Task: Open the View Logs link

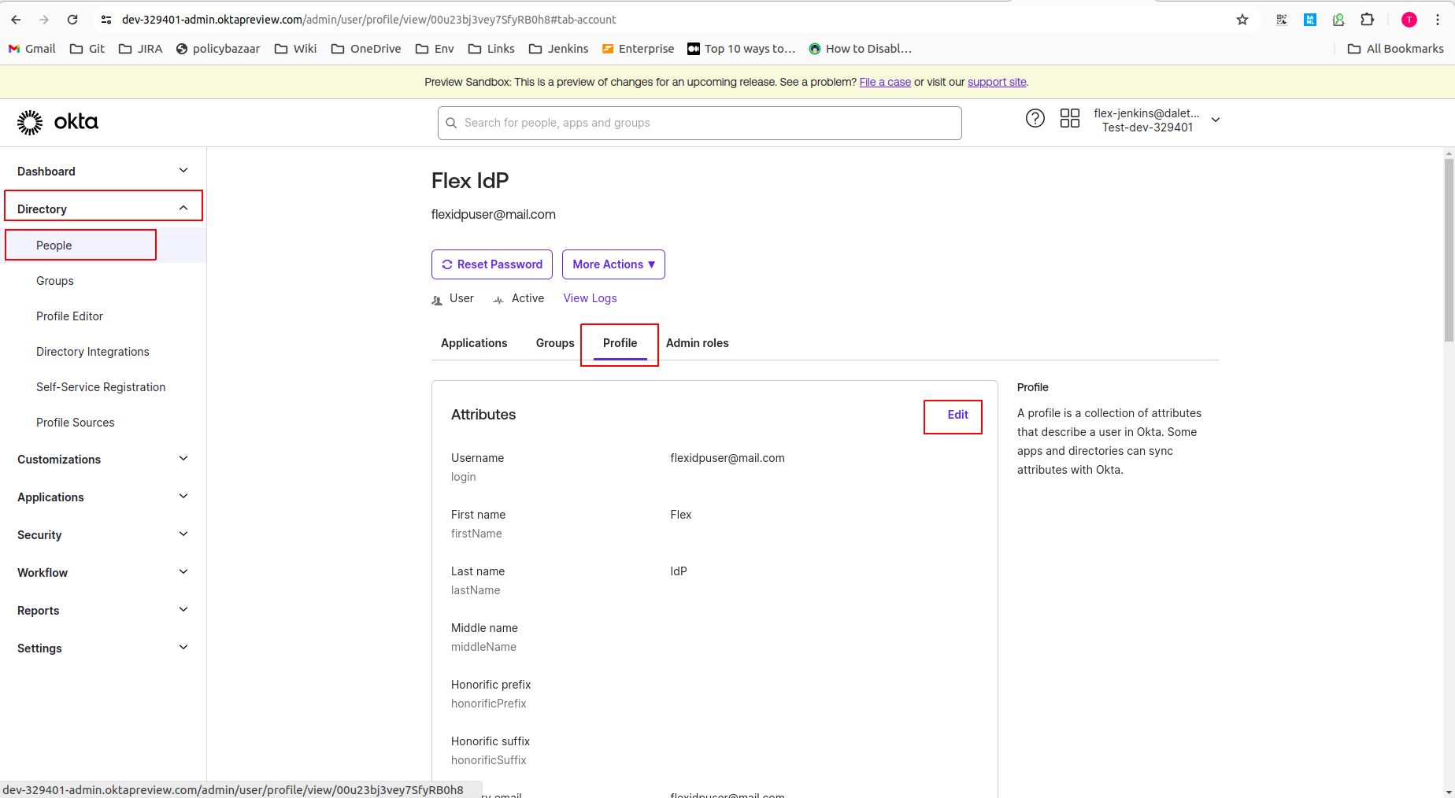Action: click(x=590, y=298)
